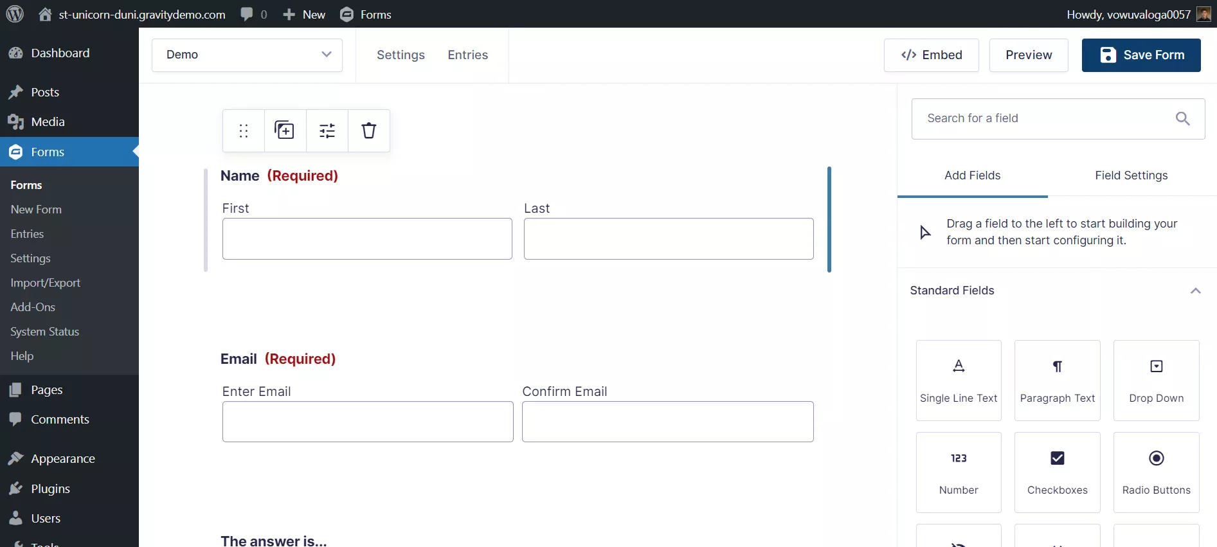Collapse the Standard Fields section
The height and width of the screenshot is (547, 1217).
tap(1195, 291)
